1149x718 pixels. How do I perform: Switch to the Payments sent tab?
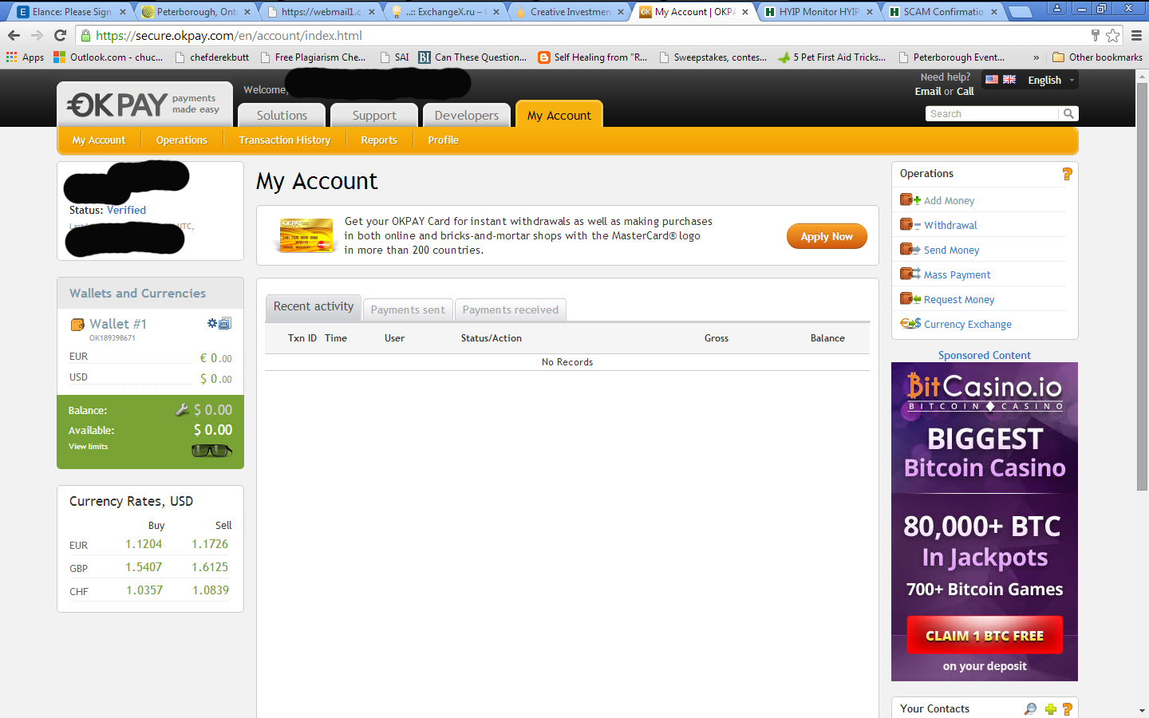[x=408, y=310]
